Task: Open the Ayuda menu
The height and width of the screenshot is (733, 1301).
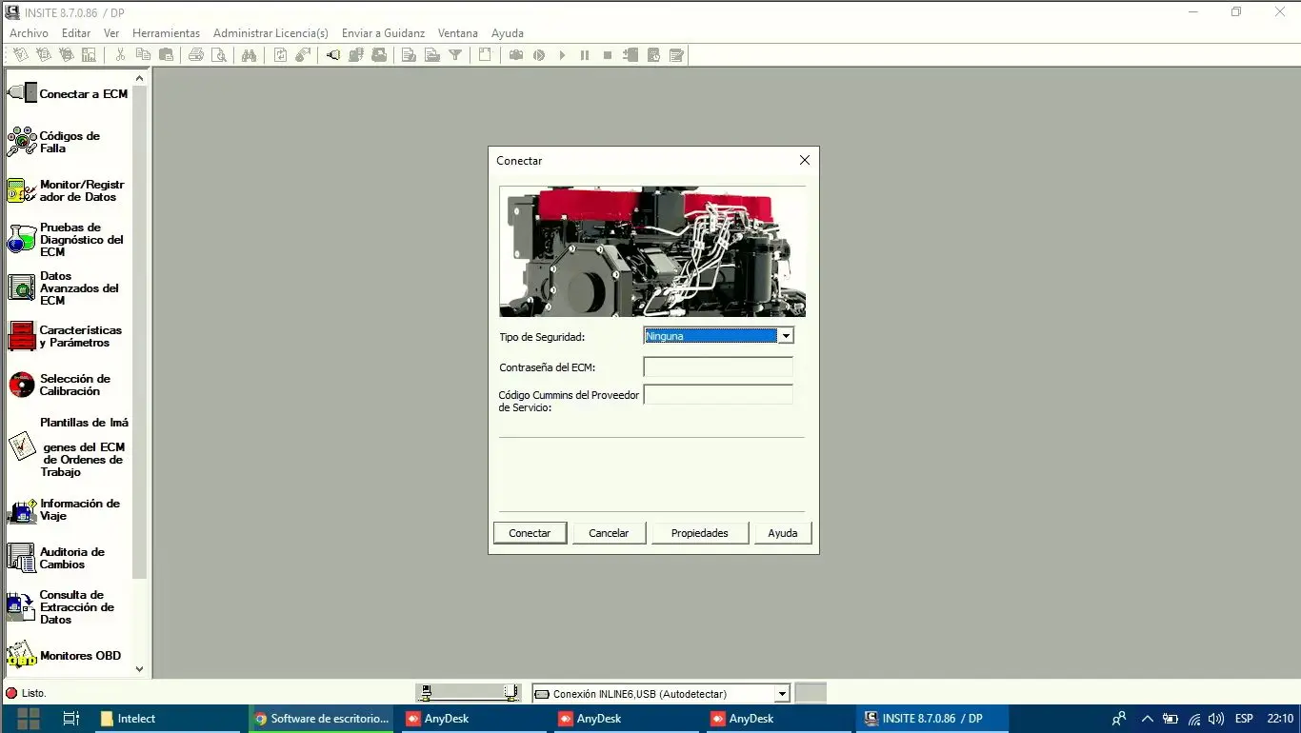Action: pyautogui.click(x=508, y=32)
